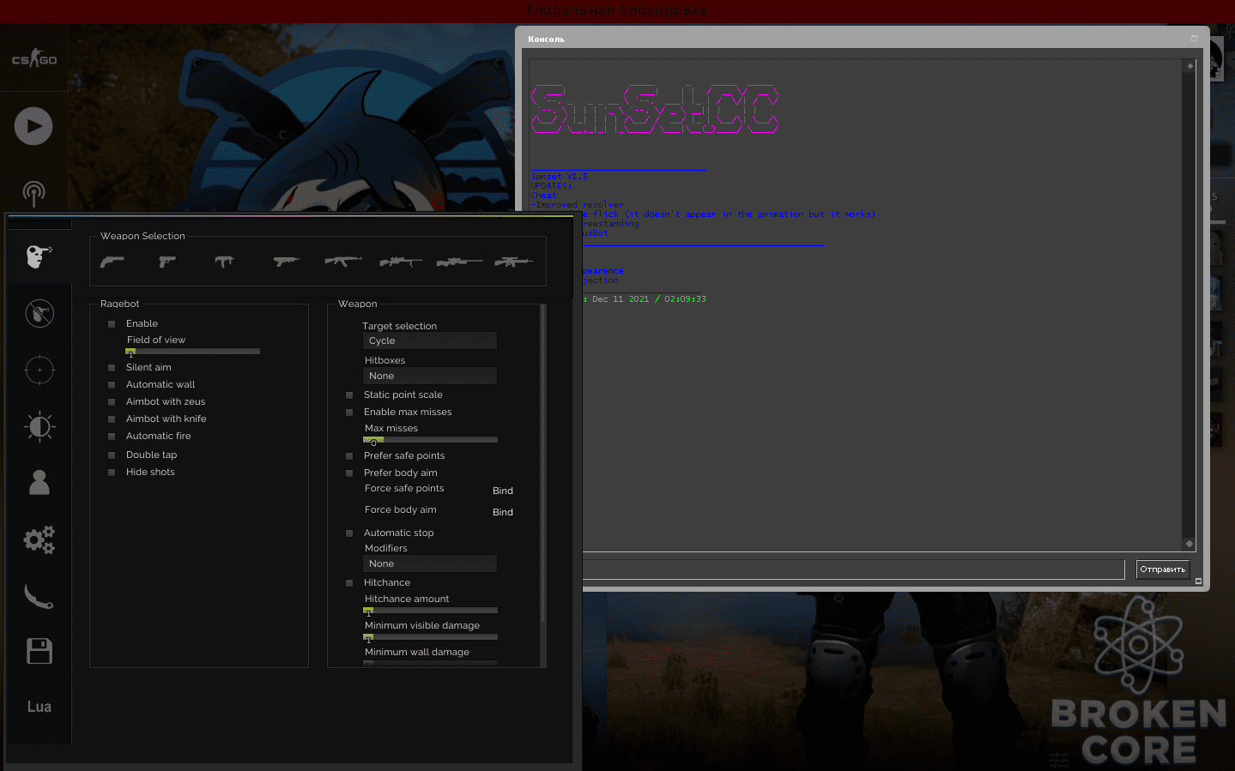Select the small pistol icon in Weapon Selection
The height and width of the screenshot is (771, 1235).
click(x=167, y=262)
